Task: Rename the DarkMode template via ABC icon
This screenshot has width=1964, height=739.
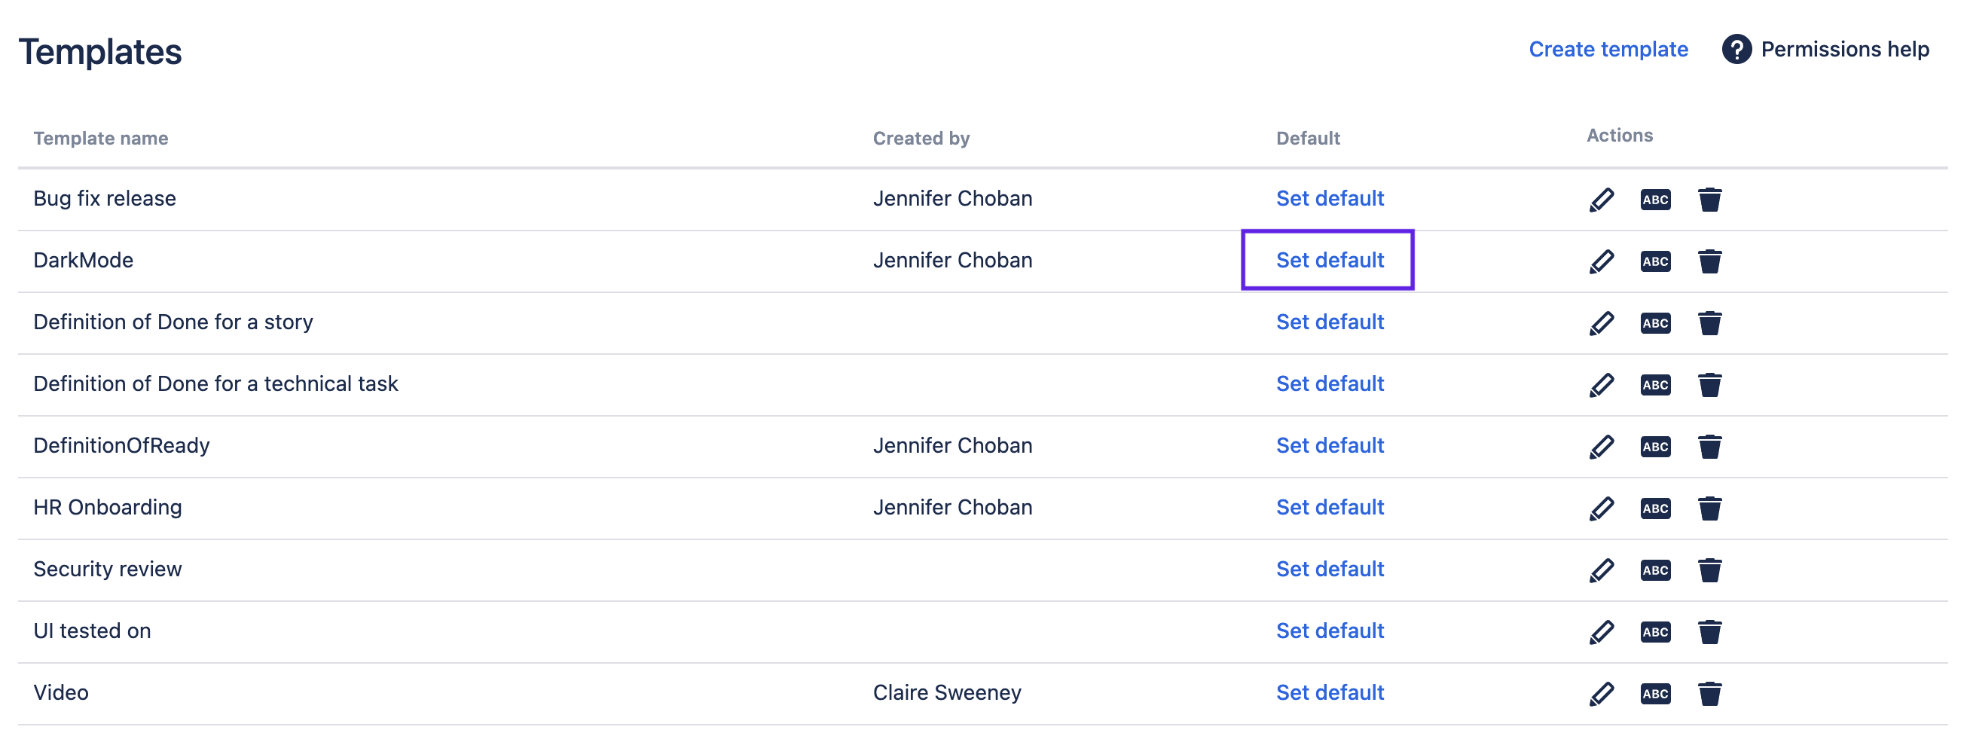Action: tap(1655, 261)
